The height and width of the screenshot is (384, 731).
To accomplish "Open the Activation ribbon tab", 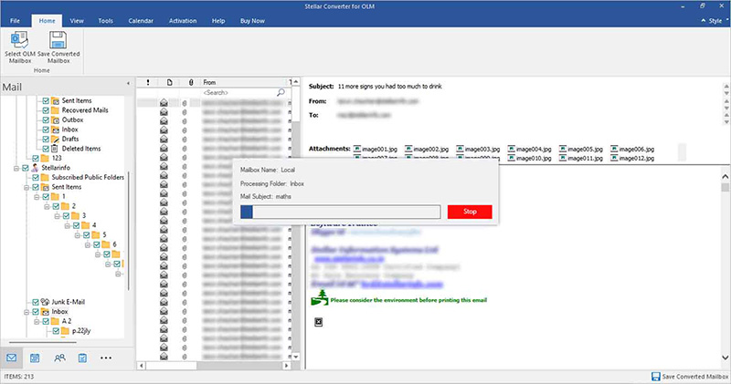I will coord(180,18).
